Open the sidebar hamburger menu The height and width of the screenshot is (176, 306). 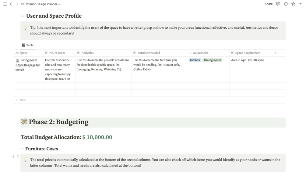tap(5, 4)
